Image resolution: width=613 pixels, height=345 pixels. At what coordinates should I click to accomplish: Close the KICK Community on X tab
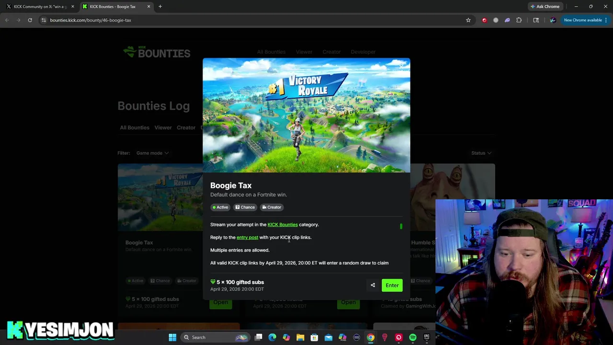click(73, 6)
